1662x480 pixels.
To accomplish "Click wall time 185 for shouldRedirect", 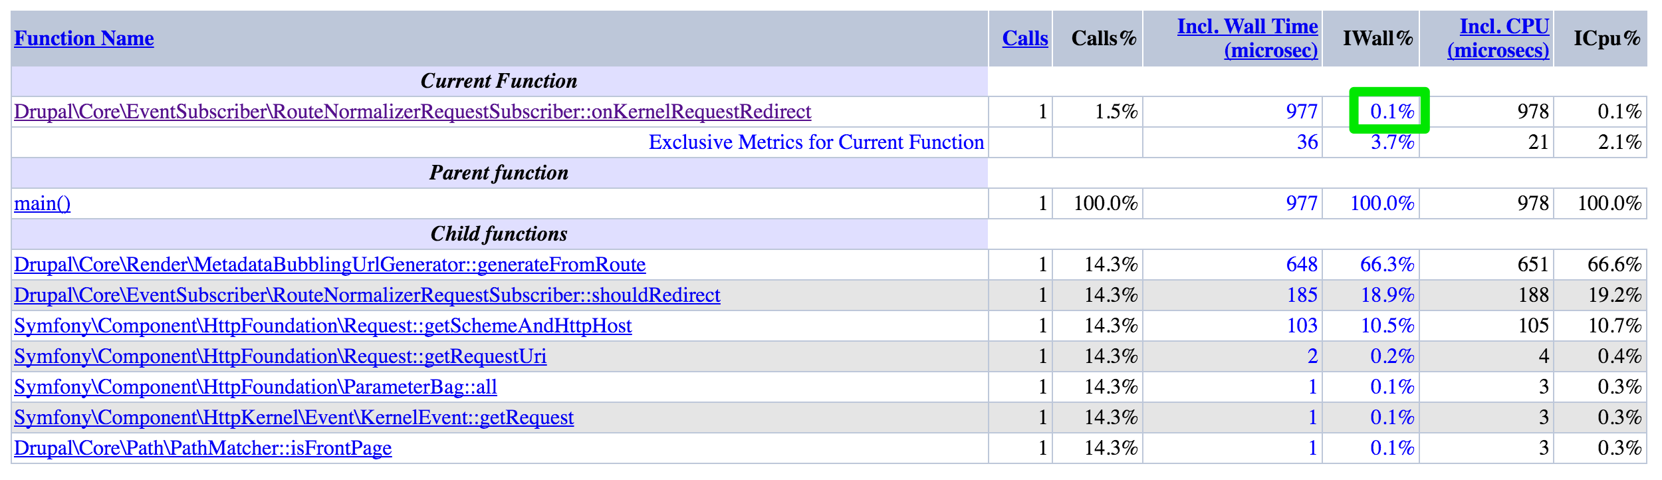I will (x=1302, y=295).
